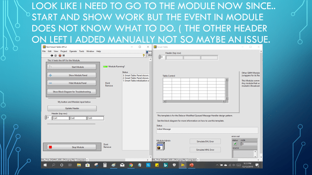Click the VI icon pane at top-right
This screenshot has width=312, height=175.
pos(149,53)
